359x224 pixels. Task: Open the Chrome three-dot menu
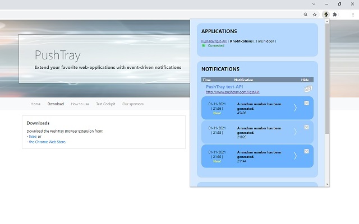click(353, 15)
